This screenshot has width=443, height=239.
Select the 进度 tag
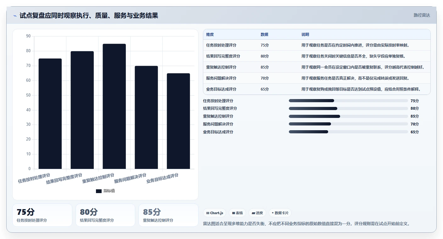click(257, 213)
